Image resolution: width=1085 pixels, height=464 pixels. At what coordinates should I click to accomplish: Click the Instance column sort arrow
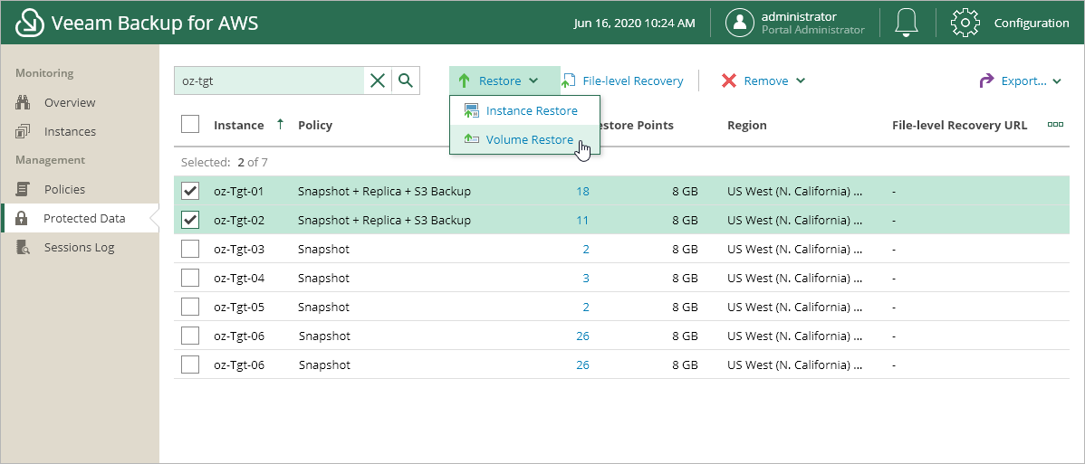point(280,125)
